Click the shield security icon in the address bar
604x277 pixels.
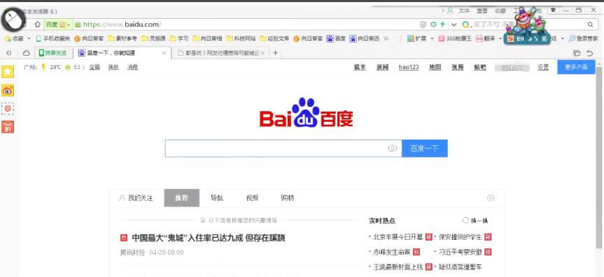[x=423, y=24]
